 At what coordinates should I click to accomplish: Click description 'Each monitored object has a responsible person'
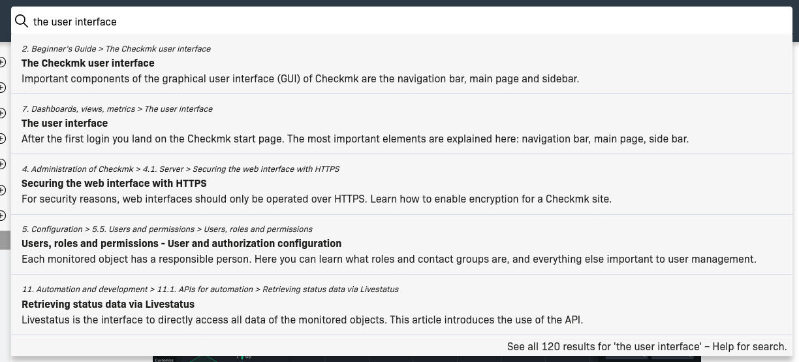(389, 259)
